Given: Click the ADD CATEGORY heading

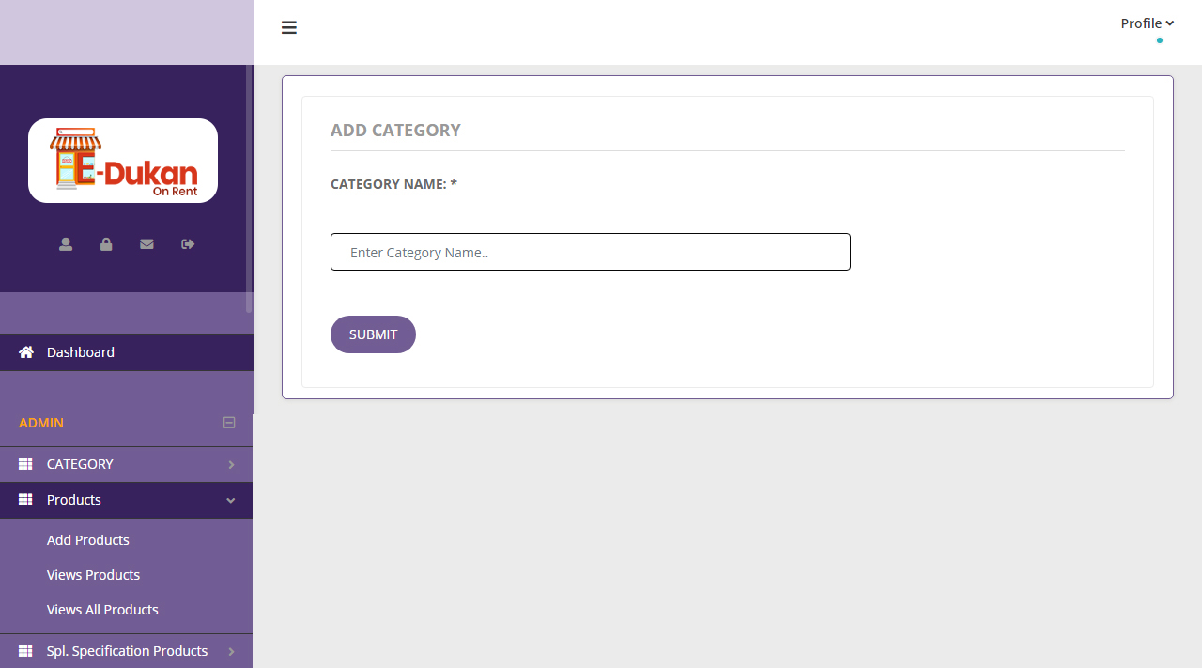Looking at the screenshot, I should pyautogui.click(x=395, y=131).
